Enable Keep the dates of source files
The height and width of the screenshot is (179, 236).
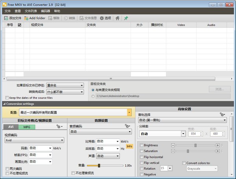(x=7, y=98)
